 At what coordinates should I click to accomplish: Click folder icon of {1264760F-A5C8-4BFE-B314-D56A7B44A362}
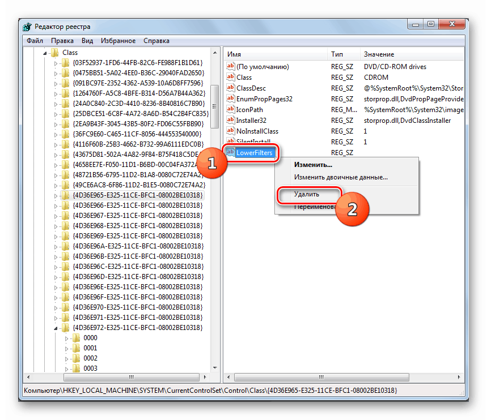(65, 93)
